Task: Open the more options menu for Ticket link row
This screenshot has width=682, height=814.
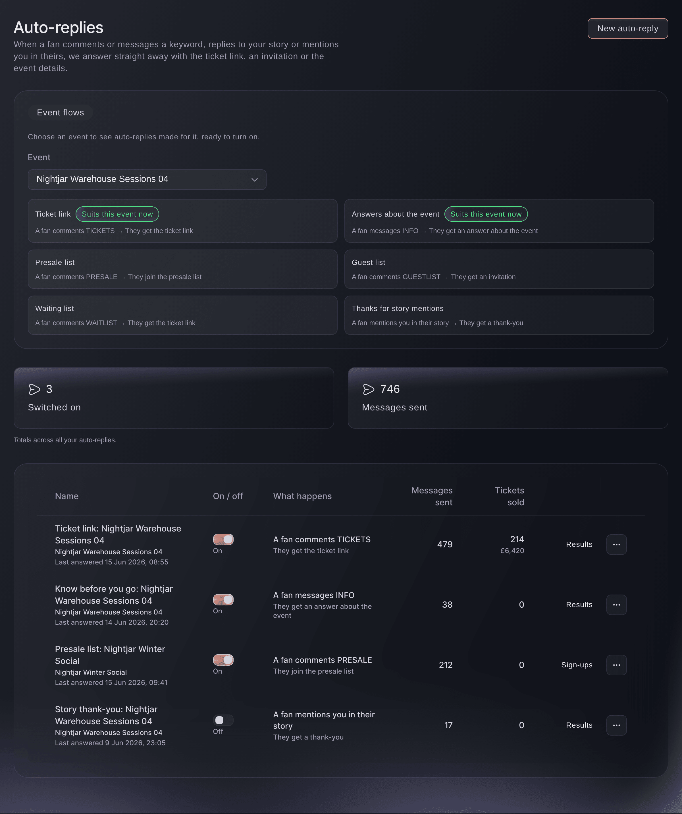Action: point(616,544)
